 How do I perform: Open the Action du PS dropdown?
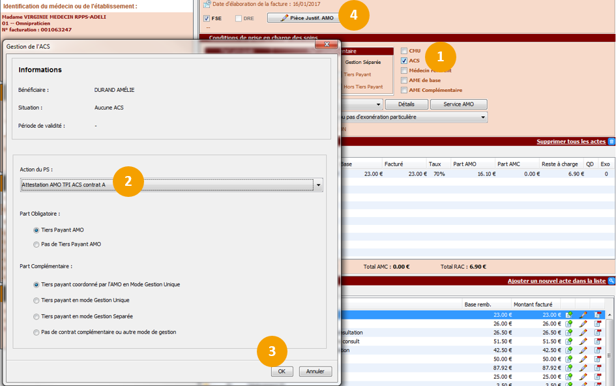318,185
